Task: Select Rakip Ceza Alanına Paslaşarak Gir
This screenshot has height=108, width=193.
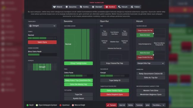Action: (159, 44)
